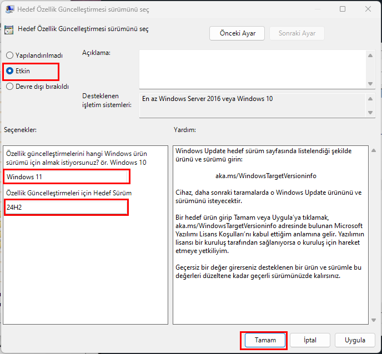Image resolution: width=382 pixels, height=354 pixels.
Task: Click the Seçenekler label
Action: click(x=20, y=130)
